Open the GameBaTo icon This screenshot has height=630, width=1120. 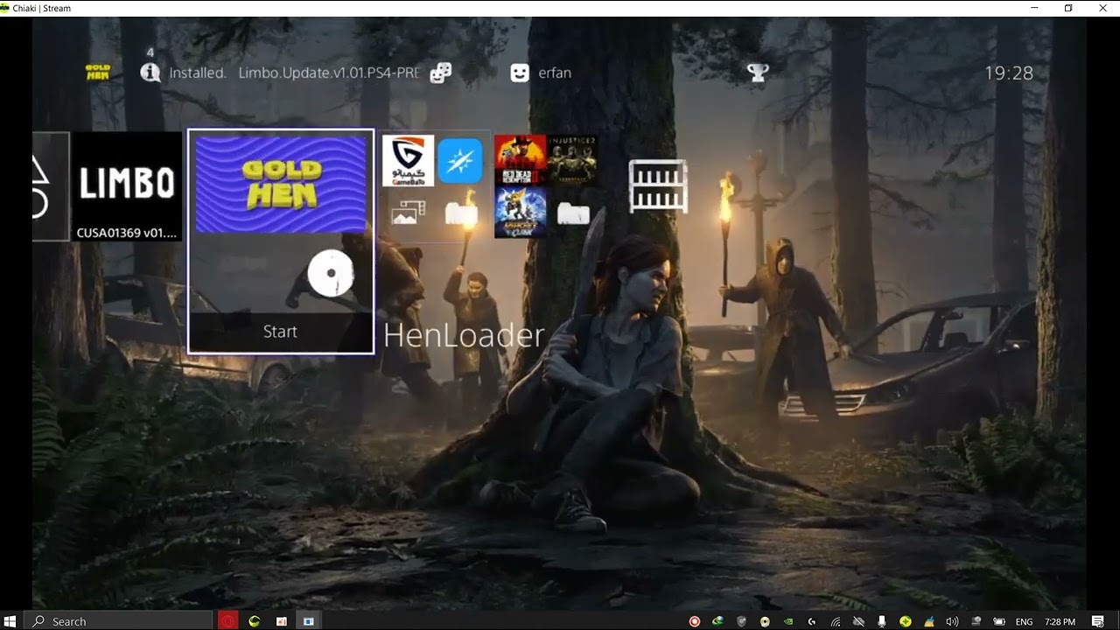[408, 161]
